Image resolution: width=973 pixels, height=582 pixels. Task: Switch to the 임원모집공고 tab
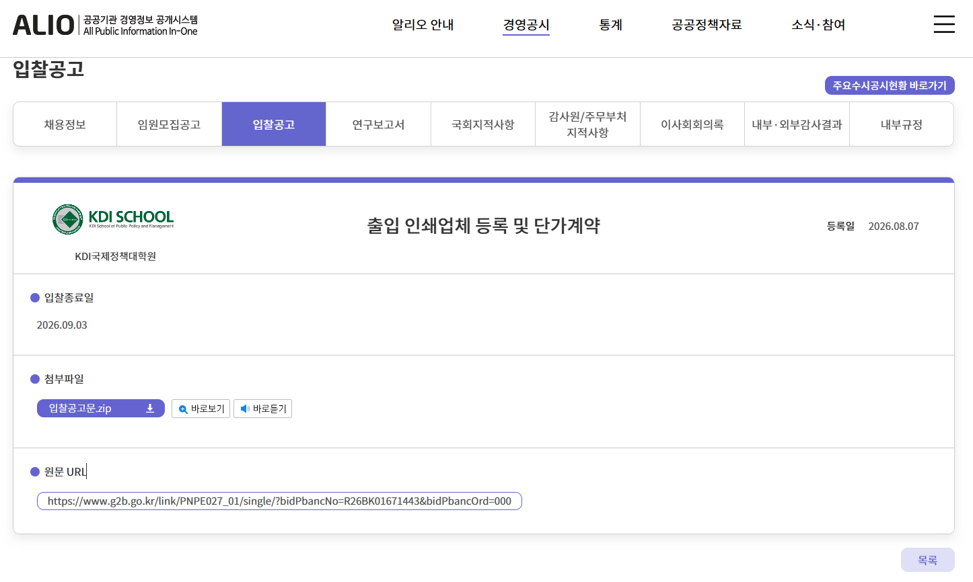pyautogui.click(x=170, y=124)
